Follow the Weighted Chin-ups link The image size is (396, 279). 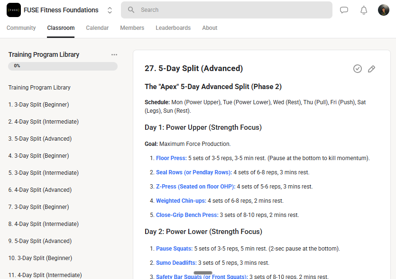pyautogui.click(x=181, y=201)
